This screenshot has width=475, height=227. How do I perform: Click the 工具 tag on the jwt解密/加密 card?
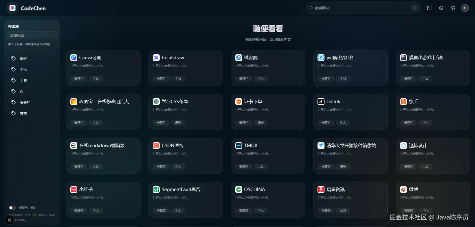[x=343, y=79]
